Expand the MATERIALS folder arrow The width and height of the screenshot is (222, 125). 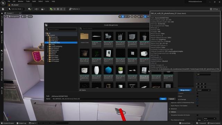(x=48, y=48)
